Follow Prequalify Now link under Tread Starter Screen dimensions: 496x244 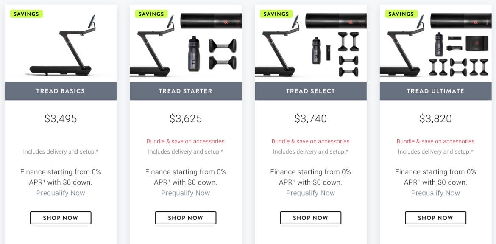(x=186, y=193)
